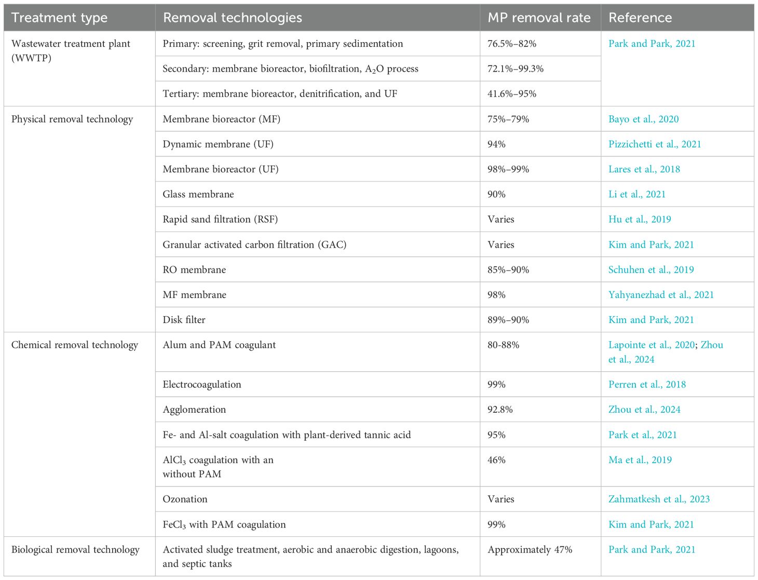Image resolution: width=758 pixels, height=580 pixels.
Task: Open Kim and Park reference for Disk filter
Action: coord(651,320)
